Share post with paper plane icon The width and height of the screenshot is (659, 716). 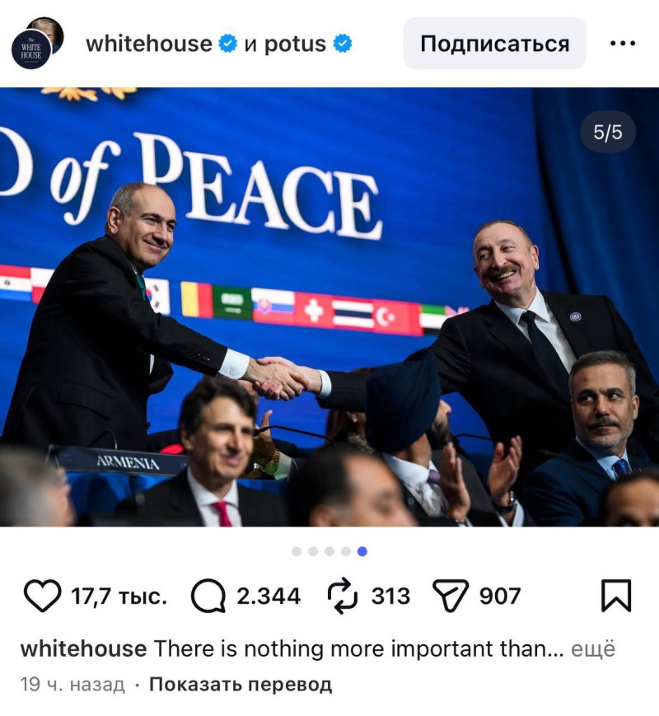tap(451, 596)
